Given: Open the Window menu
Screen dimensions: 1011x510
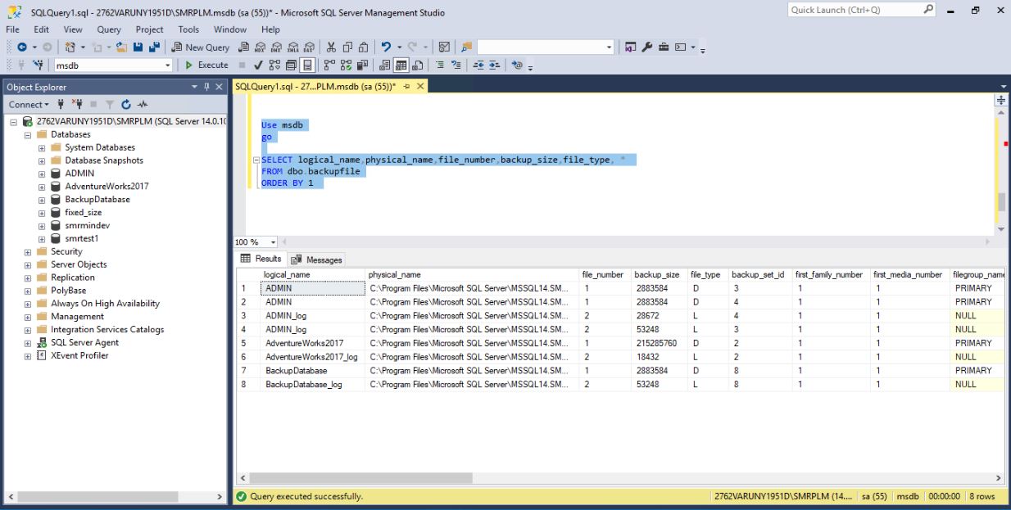Looking at the screenshot, I should 230,29.
